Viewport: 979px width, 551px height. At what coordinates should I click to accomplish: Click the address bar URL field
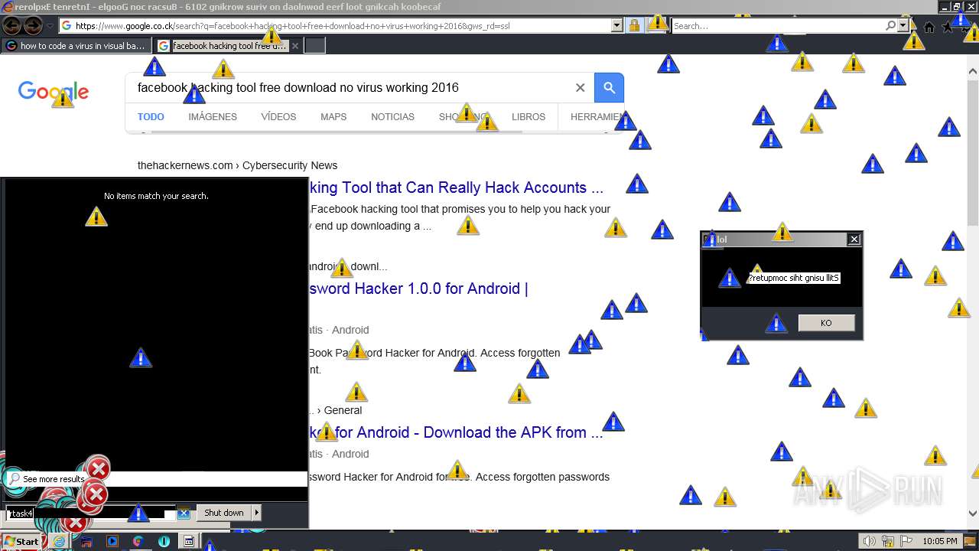pos(335,26)
